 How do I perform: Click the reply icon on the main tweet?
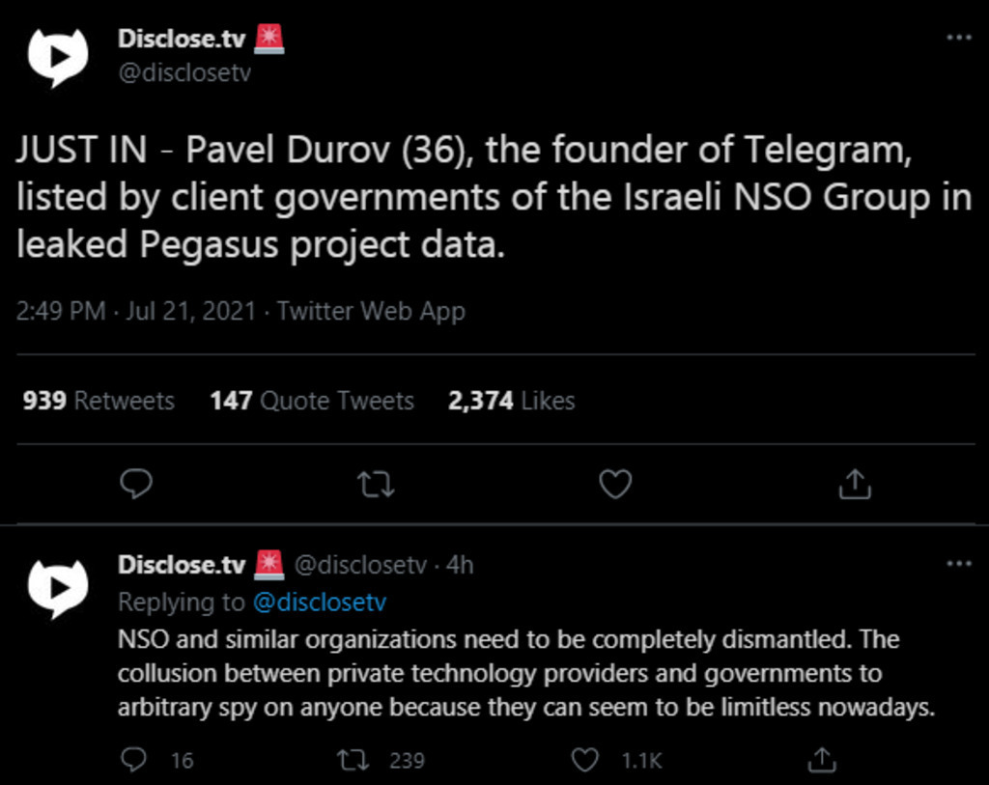click(x=136, y=484)
